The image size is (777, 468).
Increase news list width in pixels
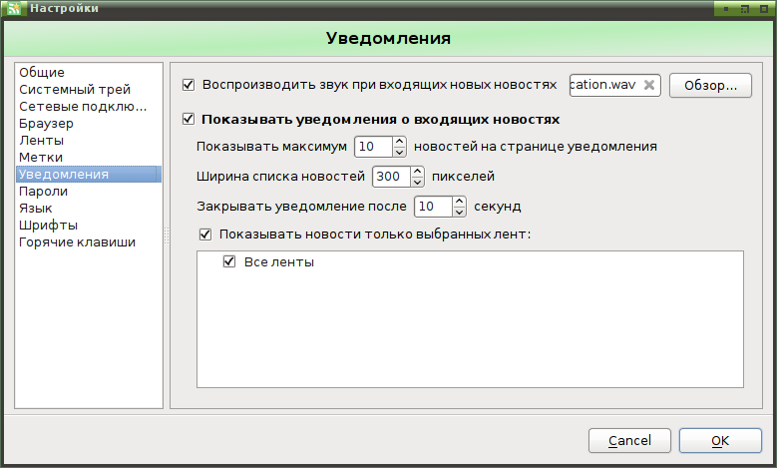coord(417,172)
